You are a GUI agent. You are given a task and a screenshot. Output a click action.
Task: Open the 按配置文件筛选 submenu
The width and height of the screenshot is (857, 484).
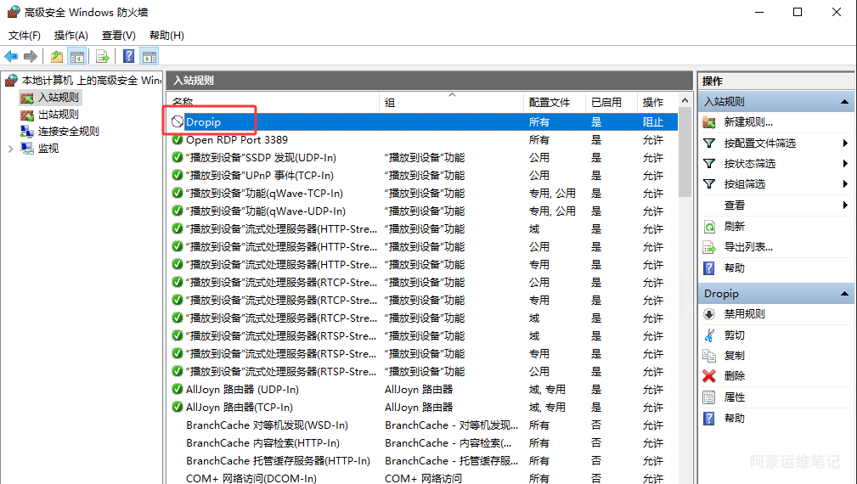[x=759, y=144]
